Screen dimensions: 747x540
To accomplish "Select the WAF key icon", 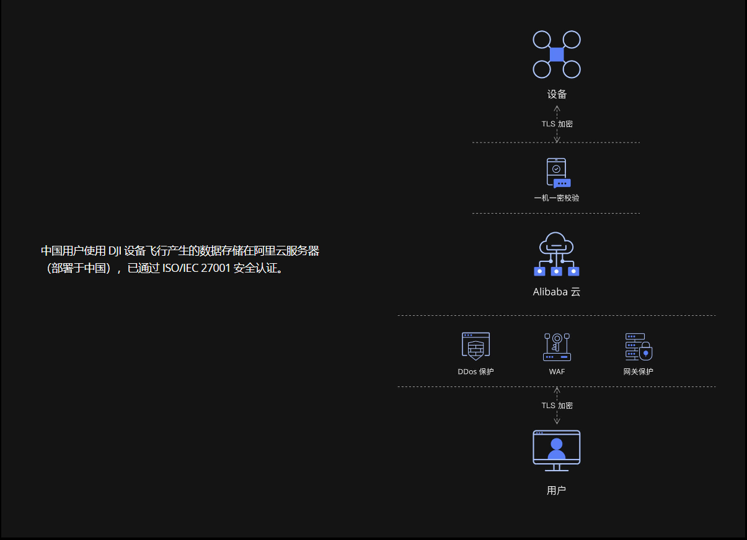I will point(556,347).
